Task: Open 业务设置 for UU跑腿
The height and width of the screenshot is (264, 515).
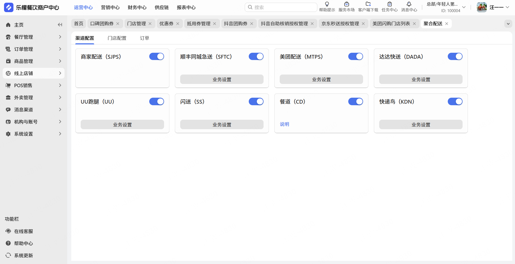Action: (122, 125)
